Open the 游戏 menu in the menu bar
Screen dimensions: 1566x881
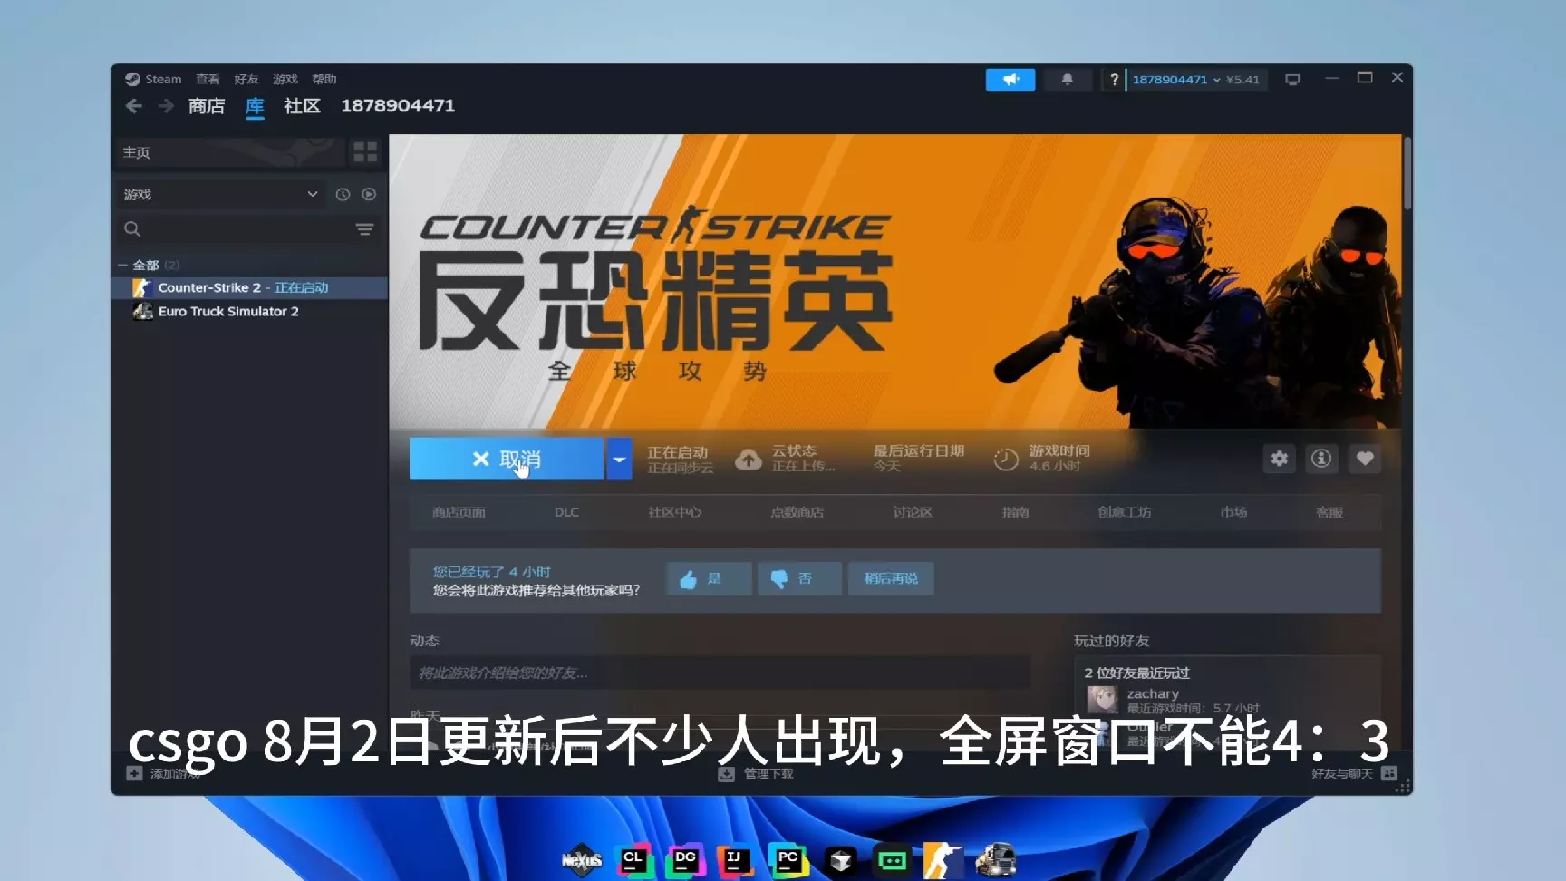[285, 79]
